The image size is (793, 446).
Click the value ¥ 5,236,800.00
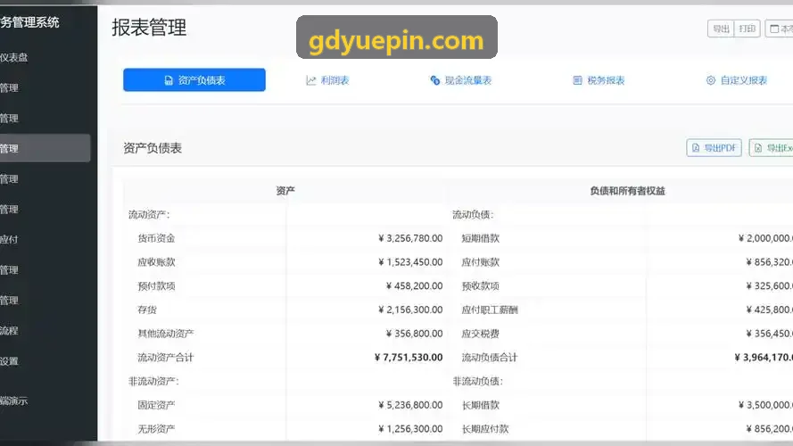click(410, 405)
